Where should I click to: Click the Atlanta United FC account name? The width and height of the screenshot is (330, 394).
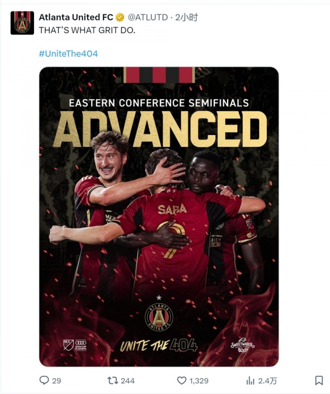76,17
